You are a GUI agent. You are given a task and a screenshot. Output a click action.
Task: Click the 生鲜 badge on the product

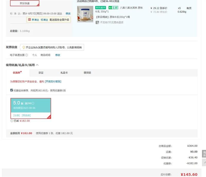(x=113, y=8)
